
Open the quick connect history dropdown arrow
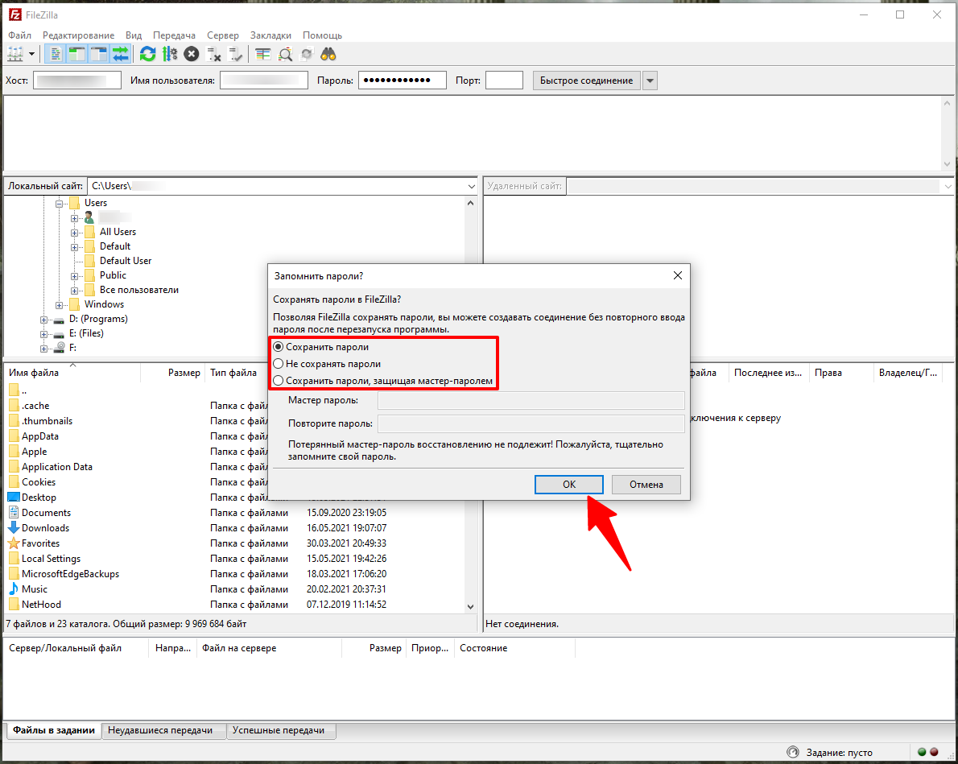pos(650,81)
